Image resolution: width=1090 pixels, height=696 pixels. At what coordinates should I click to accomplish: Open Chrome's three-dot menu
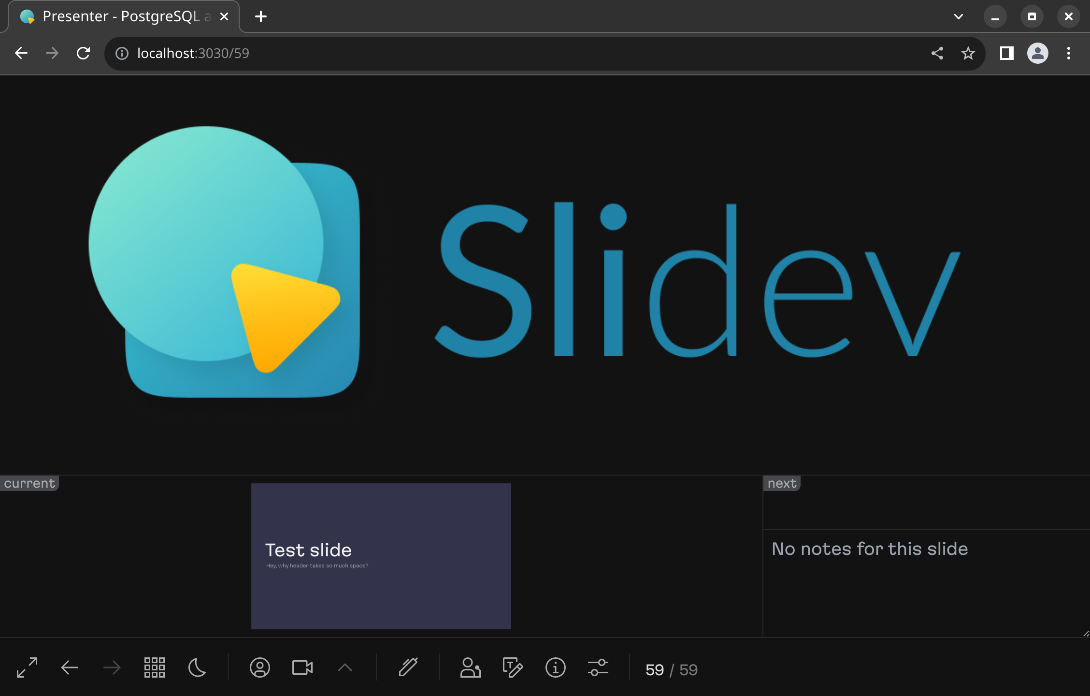[1068, 53]
